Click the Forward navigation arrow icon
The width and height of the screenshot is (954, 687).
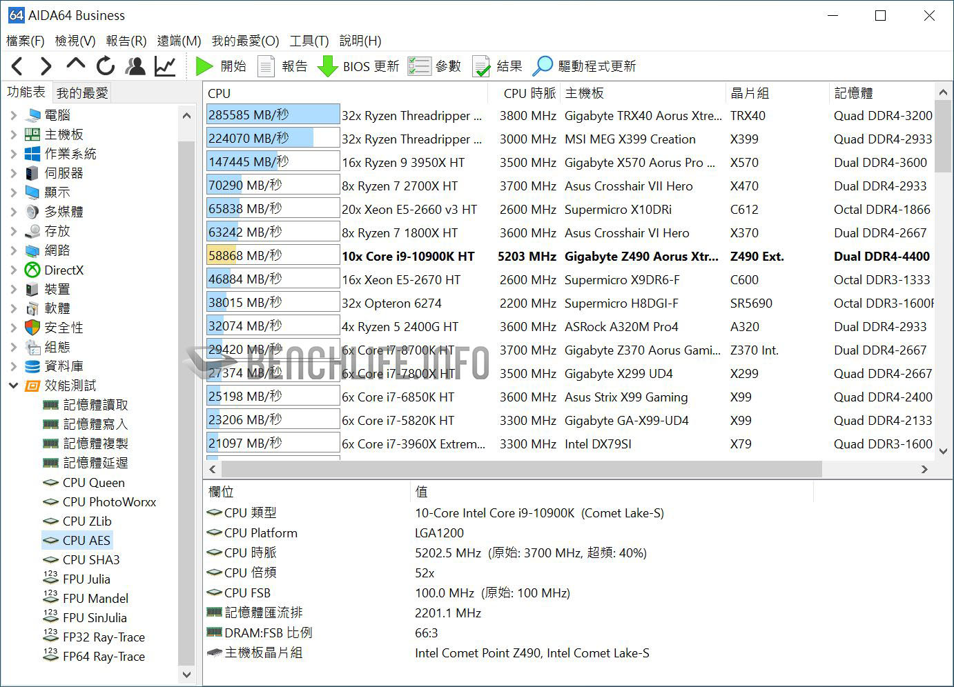pos(46,66)
